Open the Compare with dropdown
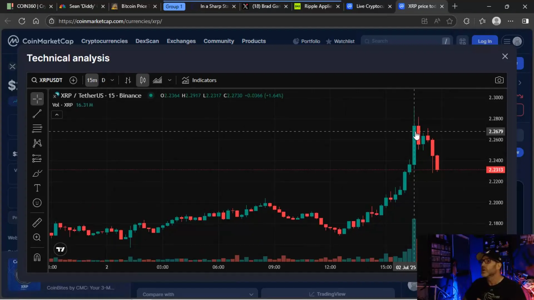The image size is (534, 300). click(197, 294)
